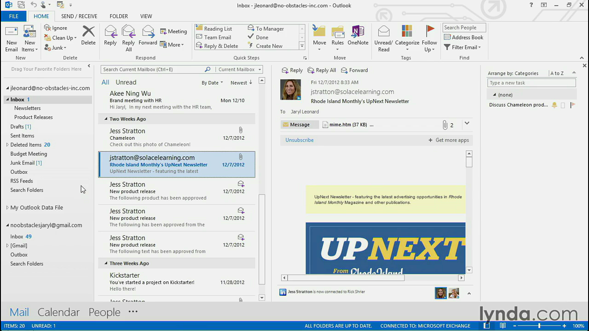The height and width of the screenshot is (331, 589).
Task: Click the reminder bell on Discuss Chameleon task
Action: coord(554,105)
